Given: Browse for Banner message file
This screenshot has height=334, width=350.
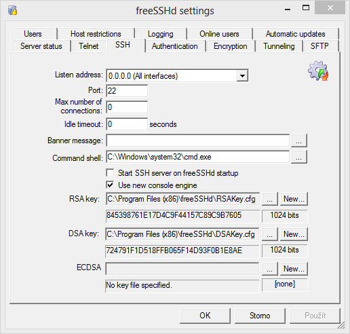Looking at the screenshot, I should (299, 141).
